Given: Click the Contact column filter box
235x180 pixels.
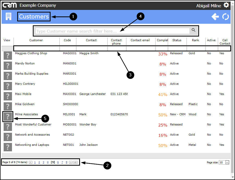Looking at the screenshot, I should click(x=92, y=48).
